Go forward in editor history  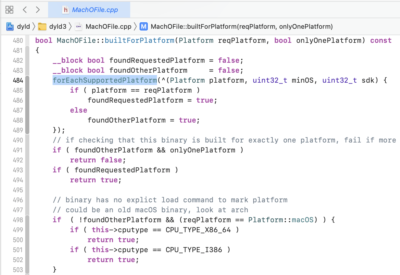(x=38, y=10)
